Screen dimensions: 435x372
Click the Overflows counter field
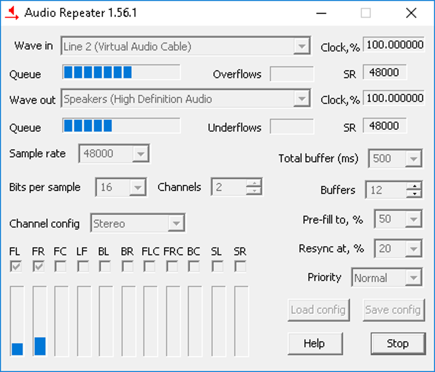point(292,74)
